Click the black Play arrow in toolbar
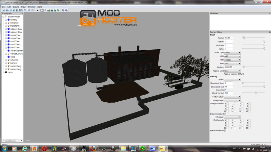 (x=37, y=10)
